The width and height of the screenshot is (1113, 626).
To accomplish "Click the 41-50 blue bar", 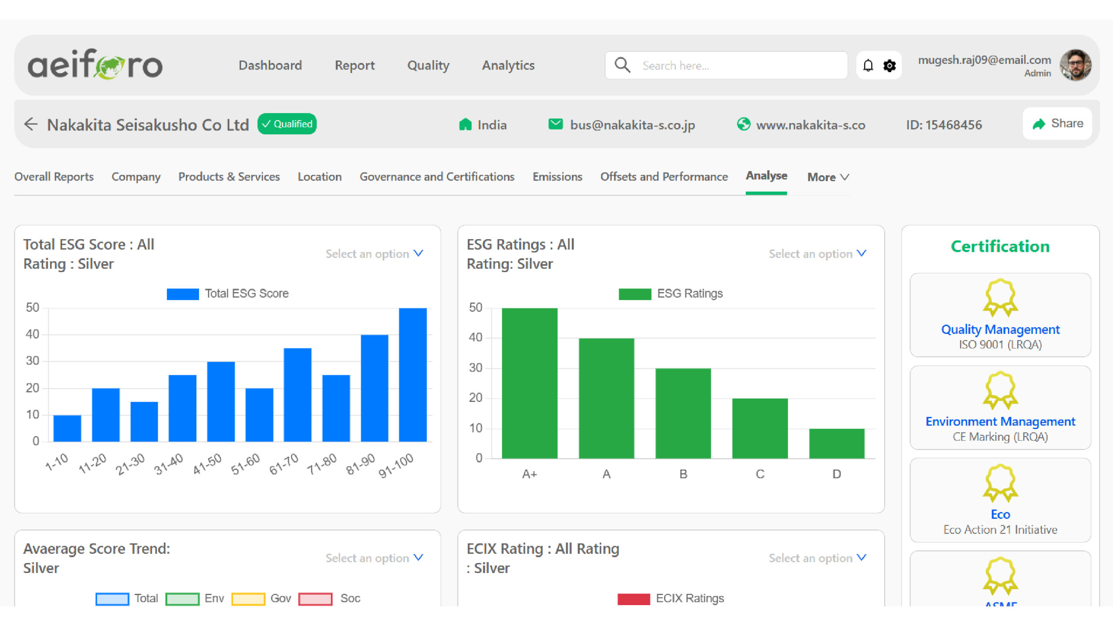I will tap(221, 402).
